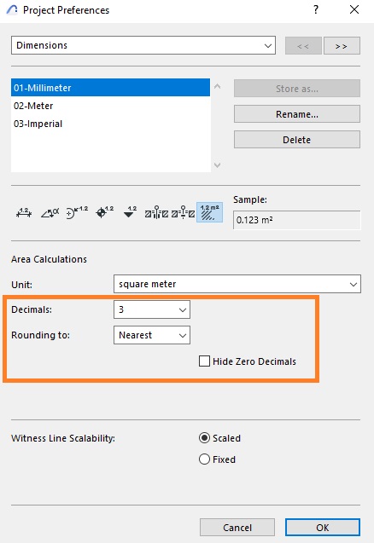Click the Rename... button
The image size is (374, 543).
click(x=297, y=114)
